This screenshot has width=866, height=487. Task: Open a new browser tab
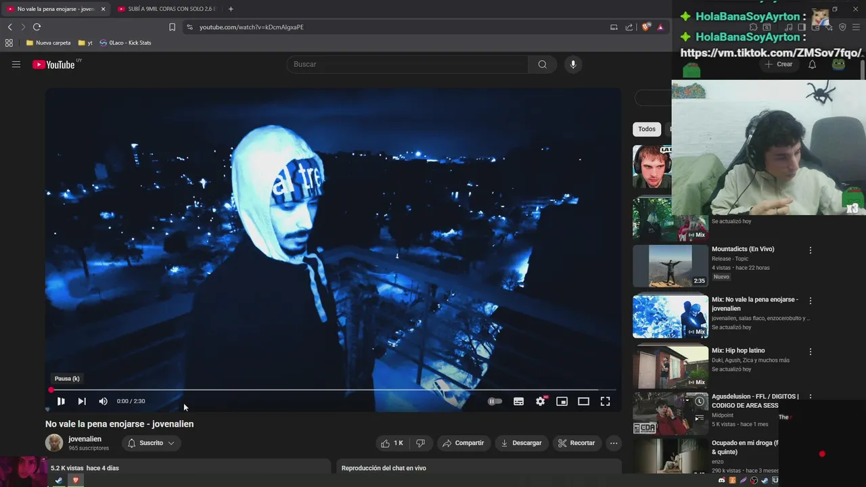coord(231,9)
